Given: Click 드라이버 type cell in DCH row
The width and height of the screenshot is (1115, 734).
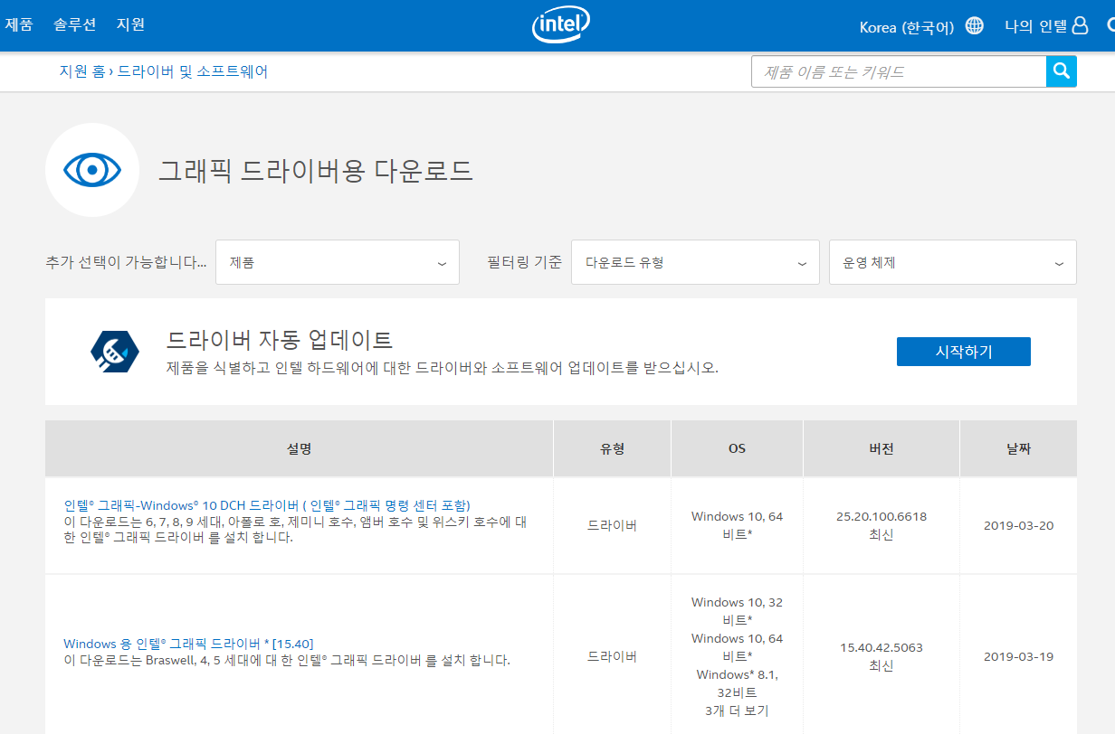Looking at the screenshot, I should (613, 525).
